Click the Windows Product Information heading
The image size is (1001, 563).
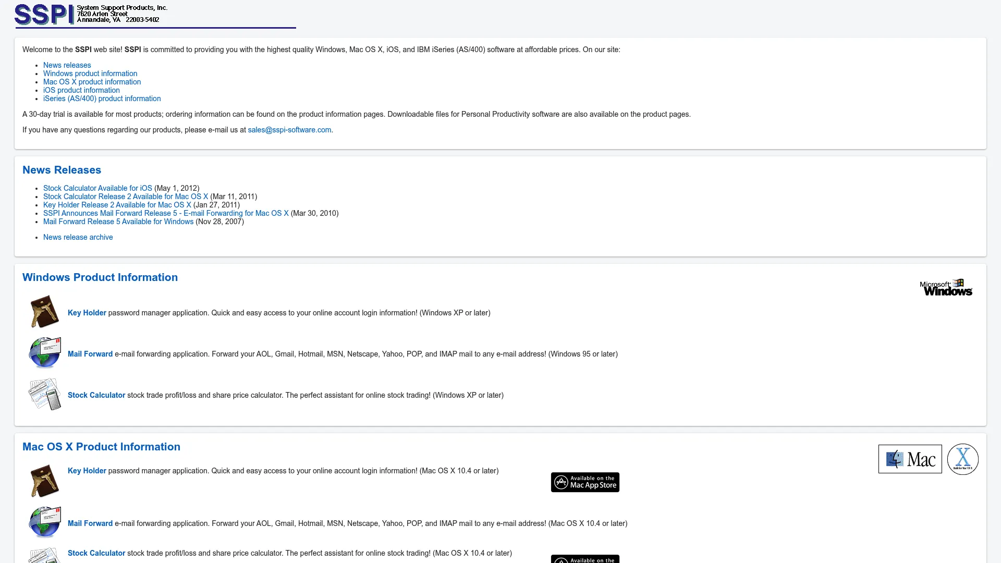pyautogui.click(x=100, y=277)
